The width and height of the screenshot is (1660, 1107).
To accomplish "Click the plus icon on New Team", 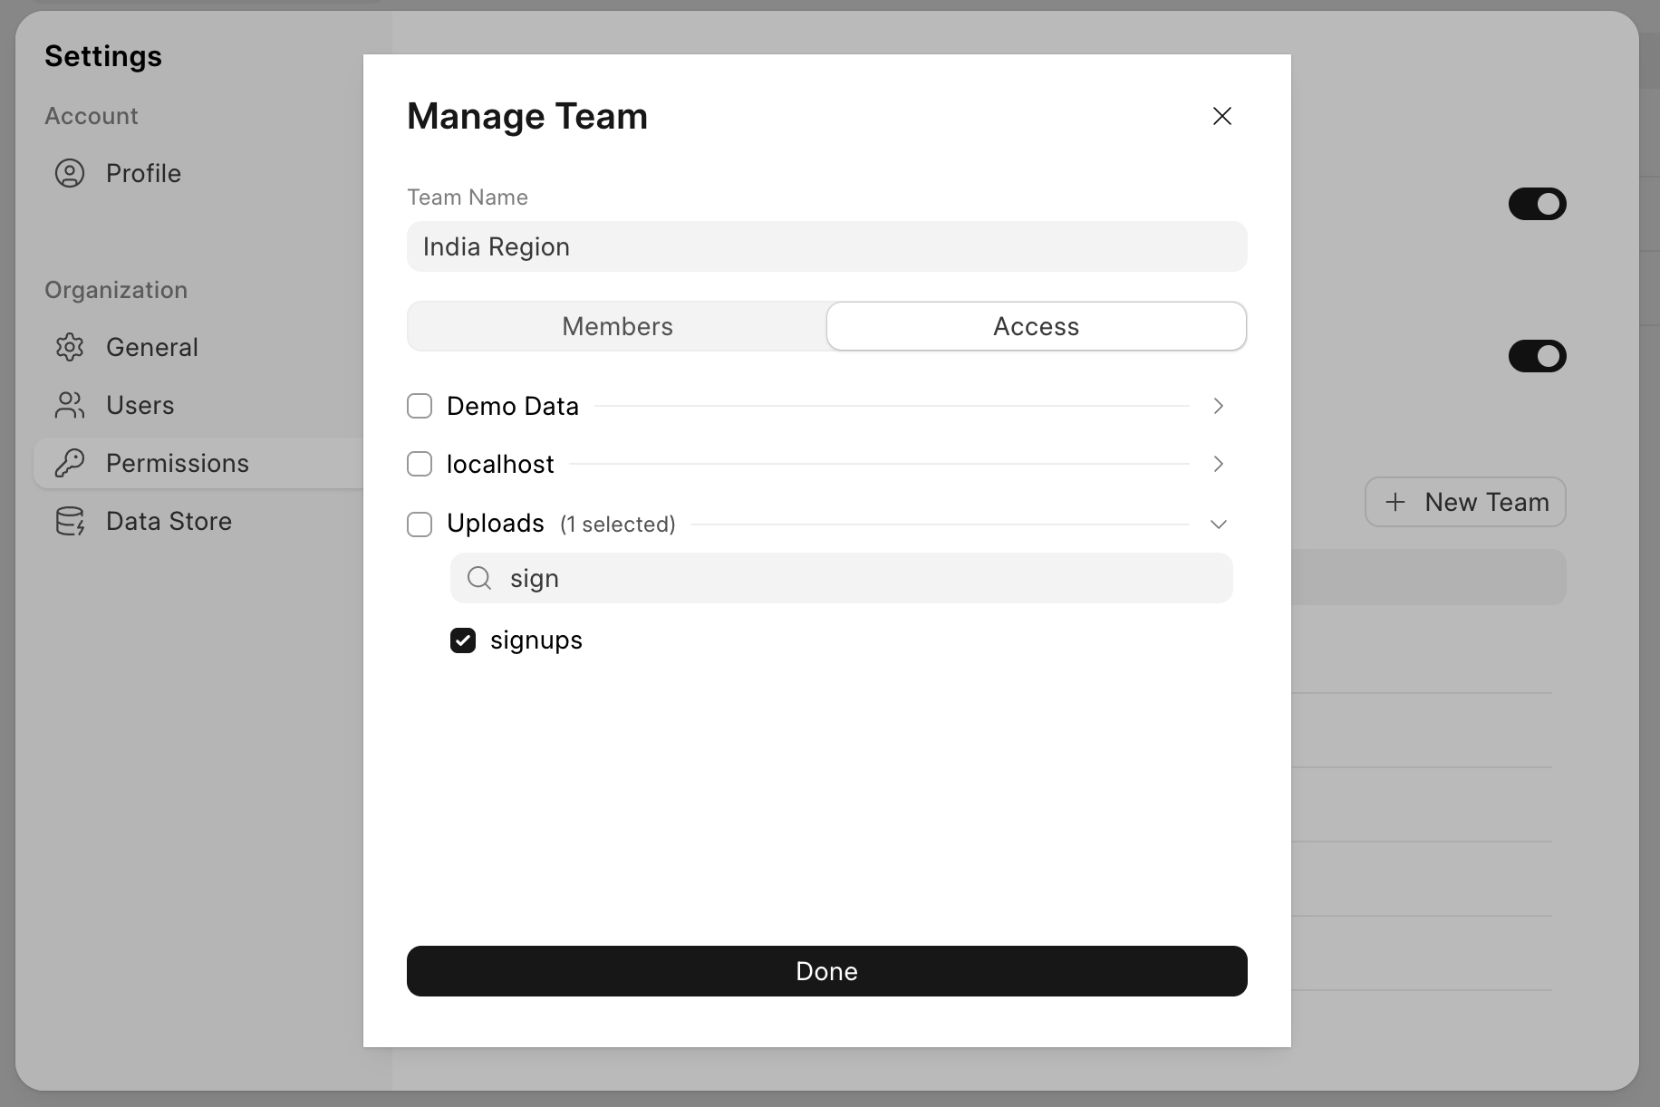I will [1395, 502].
